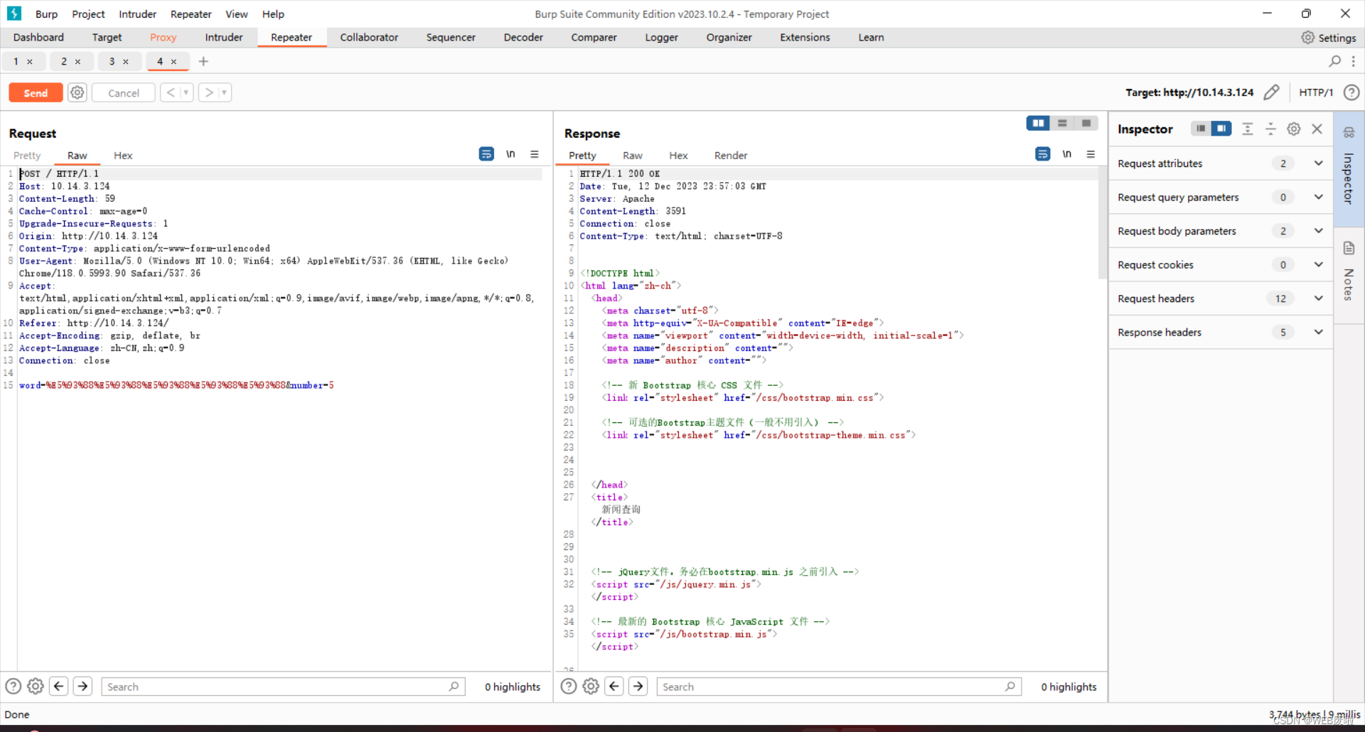Go to next request in history
This screenshot has height=732, width=1365.
coord(209,92)
